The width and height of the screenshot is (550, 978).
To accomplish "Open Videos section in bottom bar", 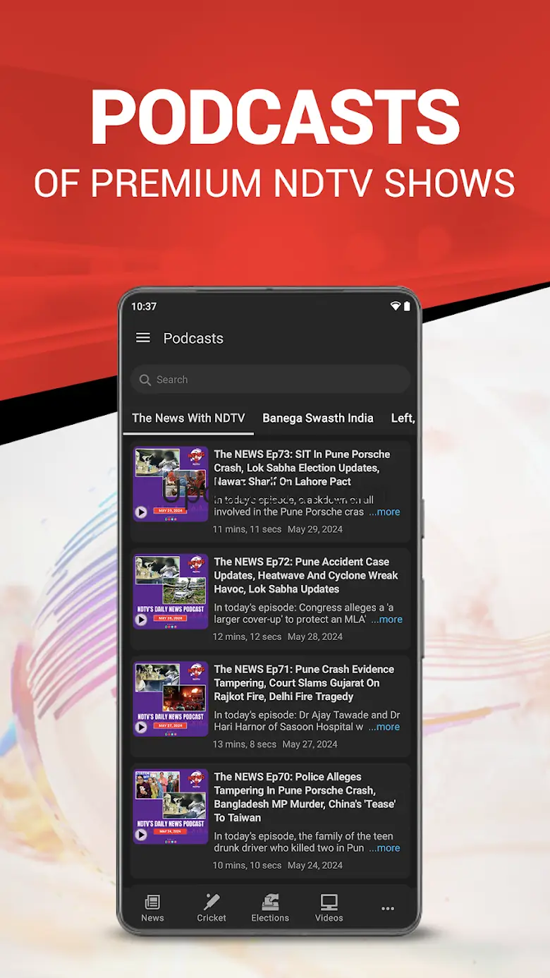I will (329, 908).
